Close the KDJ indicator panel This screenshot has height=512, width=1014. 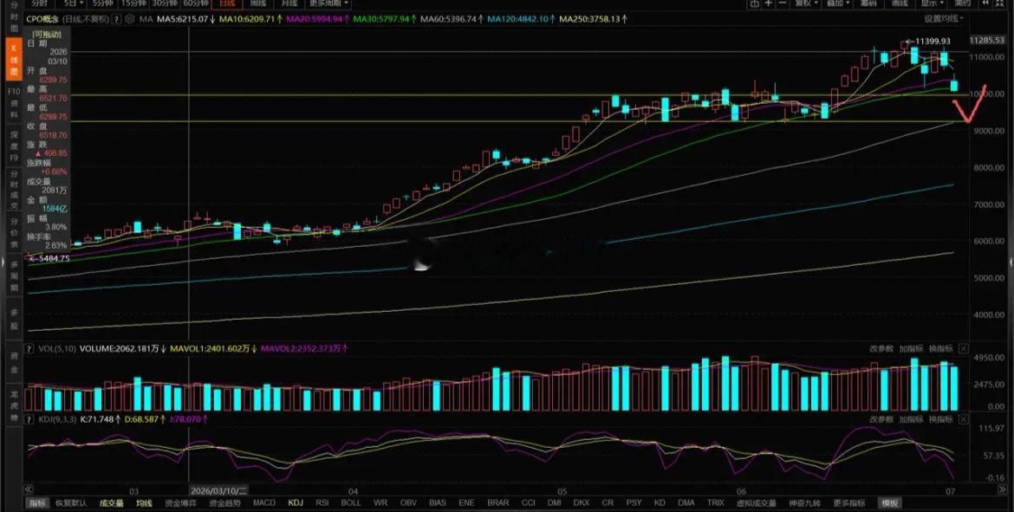click(964, 419)
